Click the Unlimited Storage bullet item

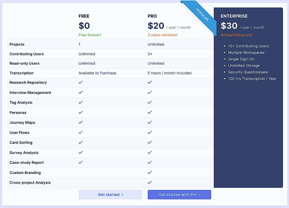244,65
